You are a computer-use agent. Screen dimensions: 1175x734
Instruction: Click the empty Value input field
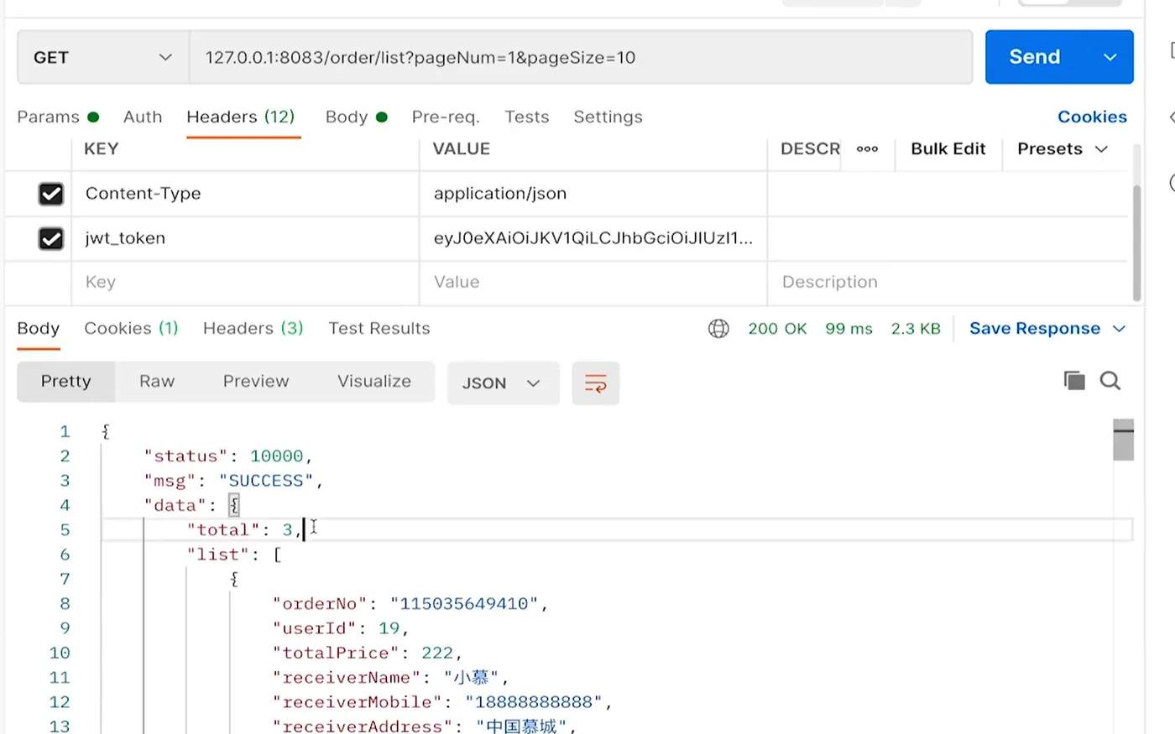(593, 283)
